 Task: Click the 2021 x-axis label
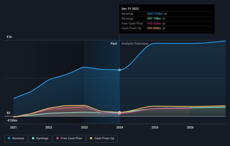coord(13,127)
